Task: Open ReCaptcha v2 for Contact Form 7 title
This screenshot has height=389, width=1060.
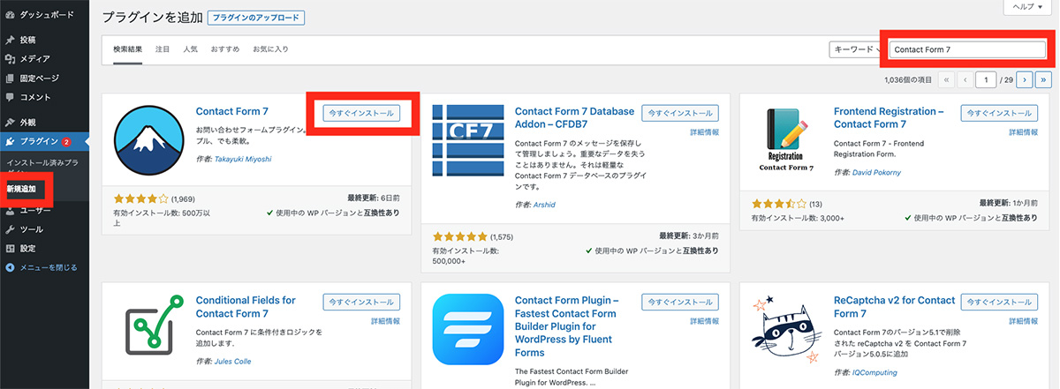Action: point(895,307)
